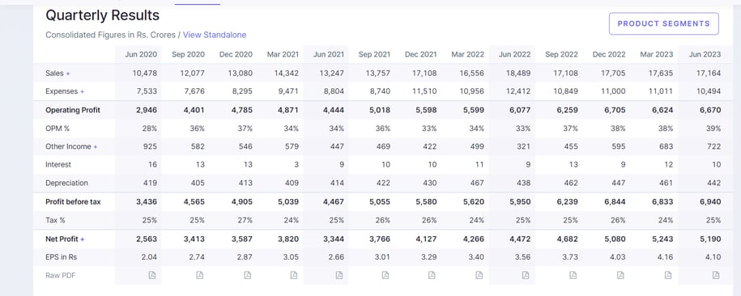This screenshot has height=296, width=741.
Task: Click the Product Segments button
Action: pos(663,23)
